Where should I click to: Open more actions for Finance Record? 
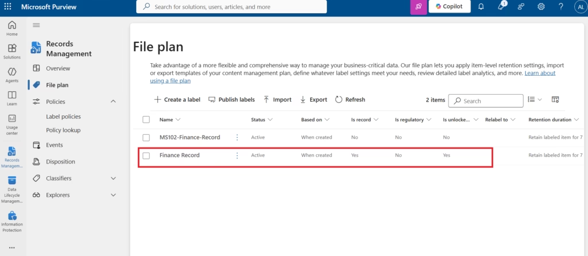(237, 155)
